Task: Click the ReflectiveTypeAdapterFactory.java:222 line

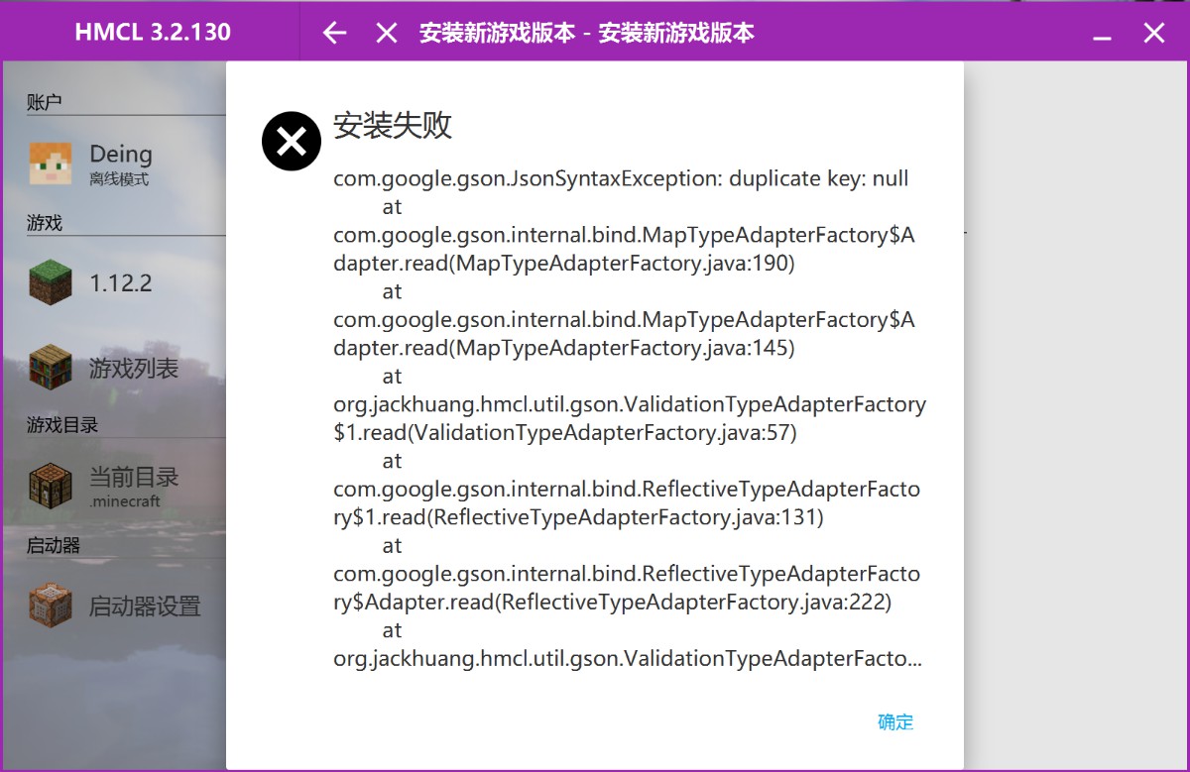Action: 612,602
